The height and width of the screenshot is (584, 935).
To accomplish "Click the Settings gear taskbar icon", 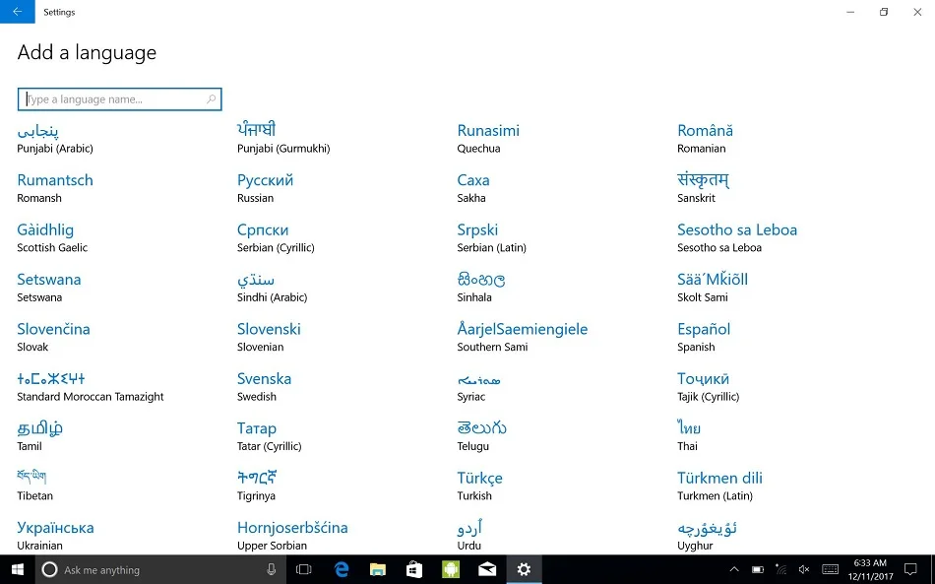I will (525, 569).
